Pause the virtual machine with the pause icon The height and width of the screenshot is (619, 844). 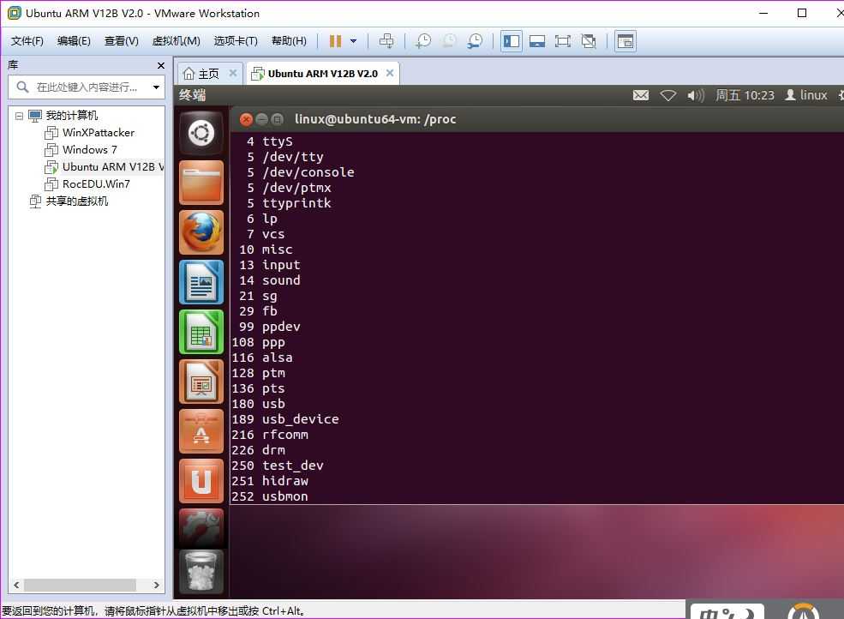(335, 41)
